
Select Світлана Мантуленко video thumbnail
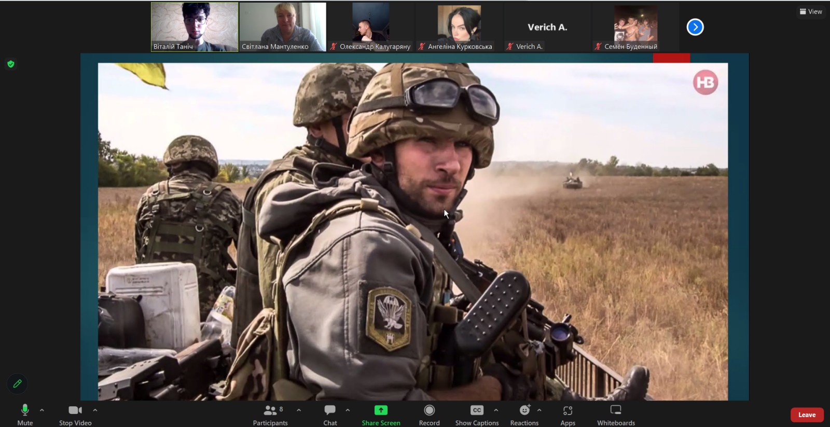[x=283, y=26]
